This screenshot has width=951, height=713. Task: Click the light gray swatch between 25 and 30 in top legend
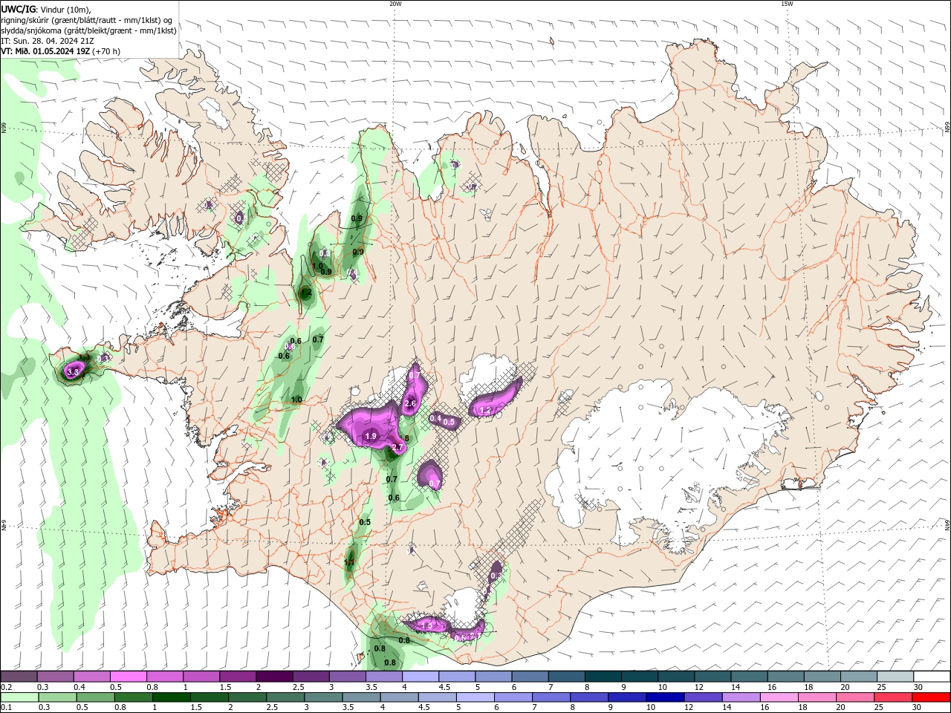click(x=896, y=677)
